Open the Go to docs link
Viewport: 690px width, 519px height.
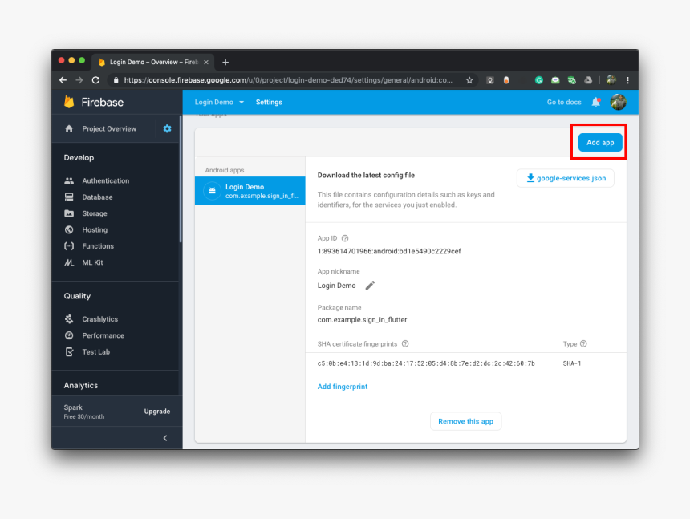564,102
